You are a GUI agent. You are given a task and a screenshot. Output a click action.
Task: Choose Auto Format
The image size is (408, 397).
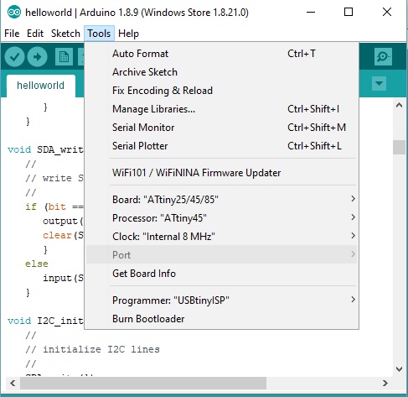(221, 54)
